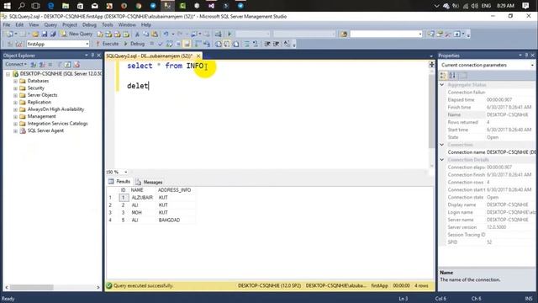Screen dimensions: 538x303
Task: Click the ALZUBAIR cell in results
Action: (142, 198)
